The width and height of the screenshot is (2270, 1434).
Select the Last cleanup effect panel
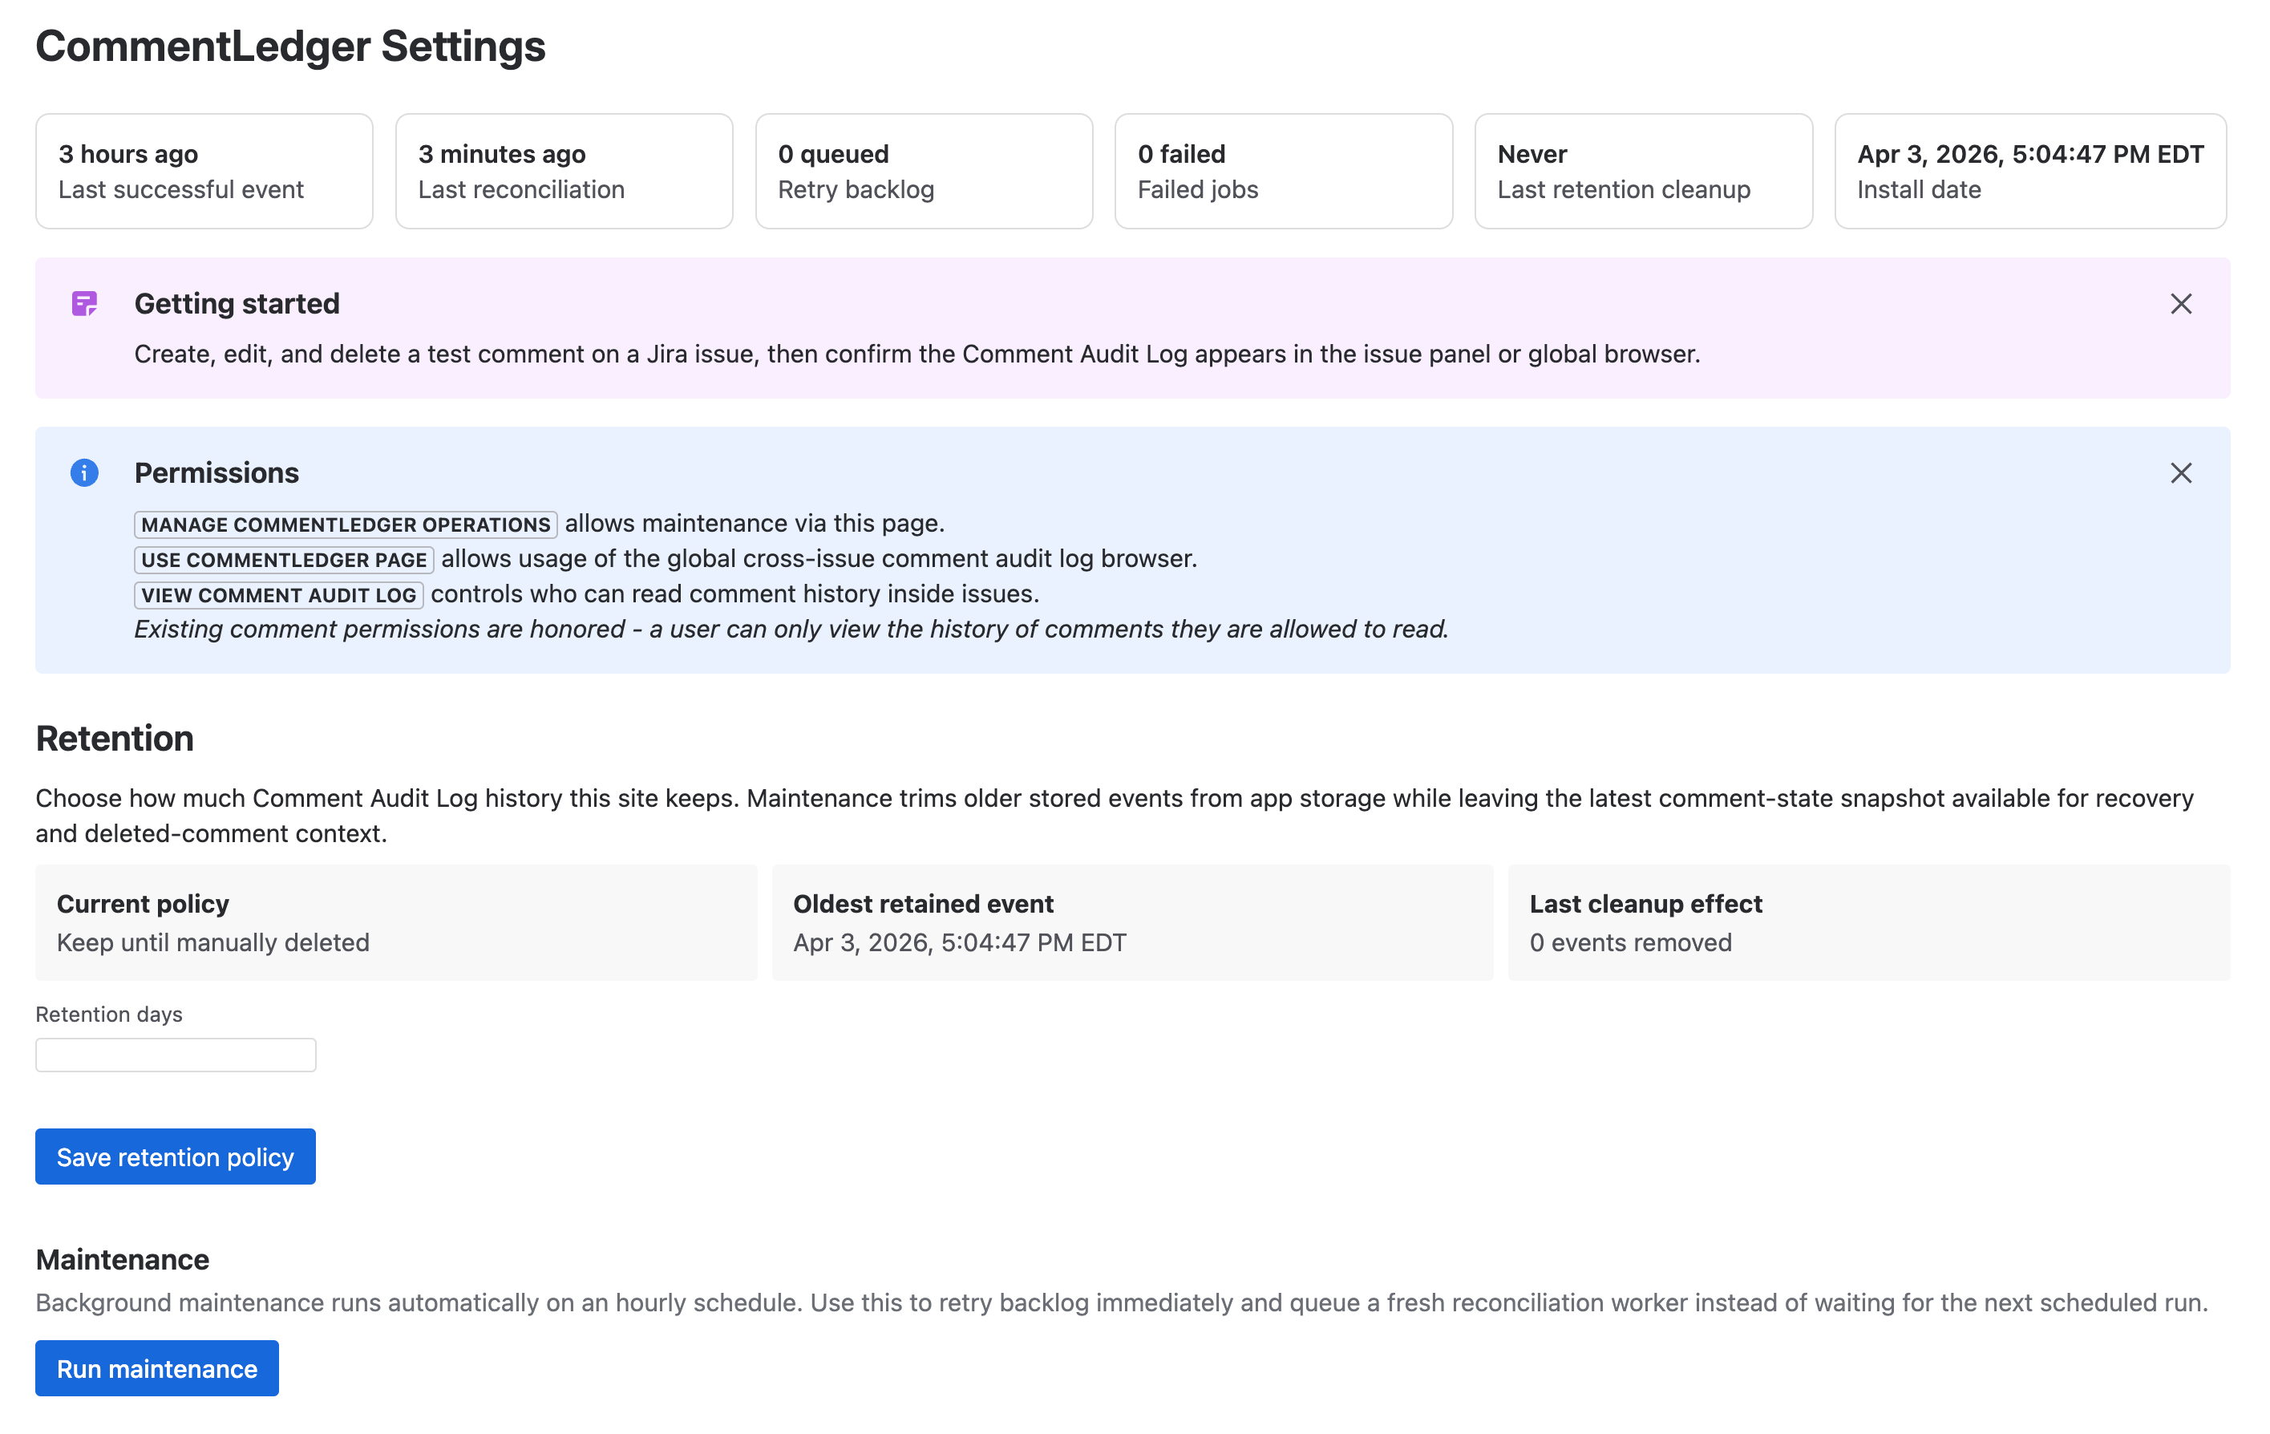1871,922
